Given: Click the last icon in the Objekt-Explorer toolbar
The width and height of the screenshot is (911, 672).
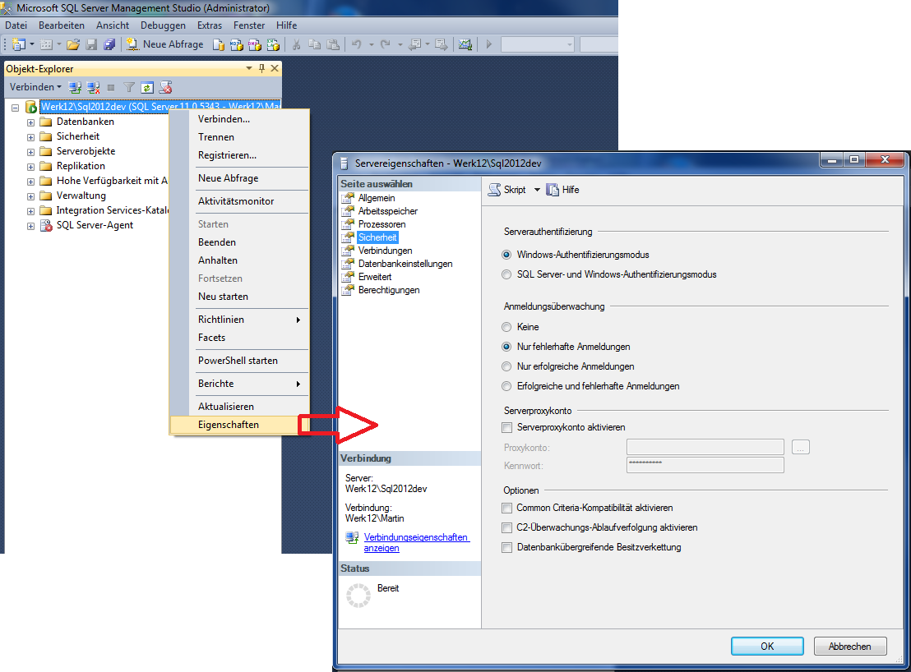Looking at the screenshot, I should 165,88.
